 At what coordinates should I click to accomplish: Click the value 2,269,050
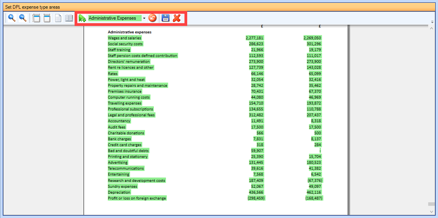(x=312, y=38)
